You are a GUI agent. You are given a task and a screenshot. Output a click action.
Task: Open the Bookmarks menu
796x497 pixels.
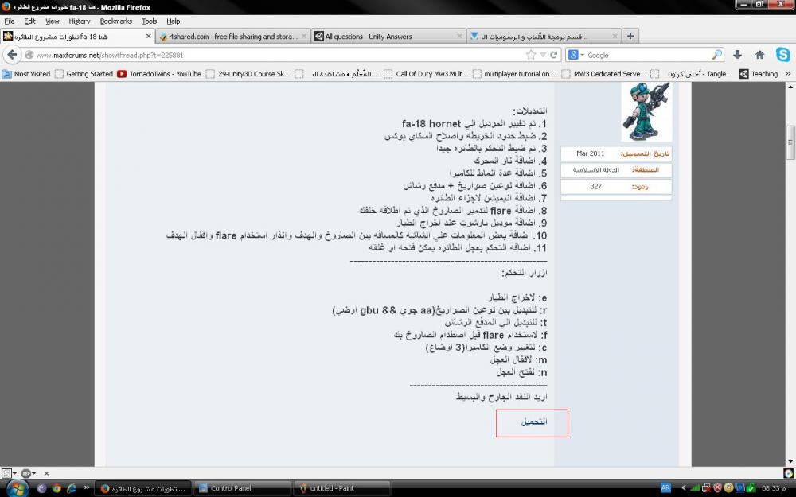(x=115, y=21)
